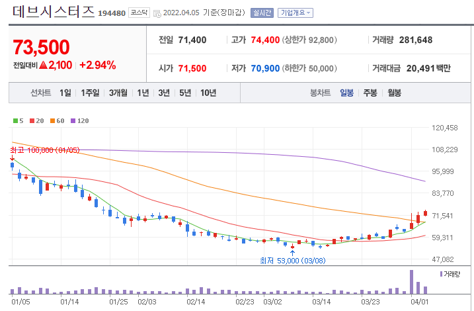Click the current price 73,500

(x=41, y=48)
